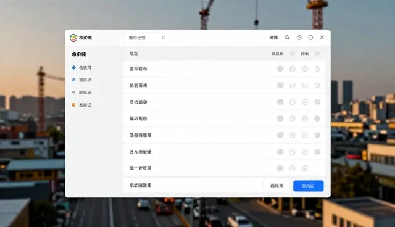Focus the search input field in the header
Viewport: 395px width, 227px height.
(146, 38)
